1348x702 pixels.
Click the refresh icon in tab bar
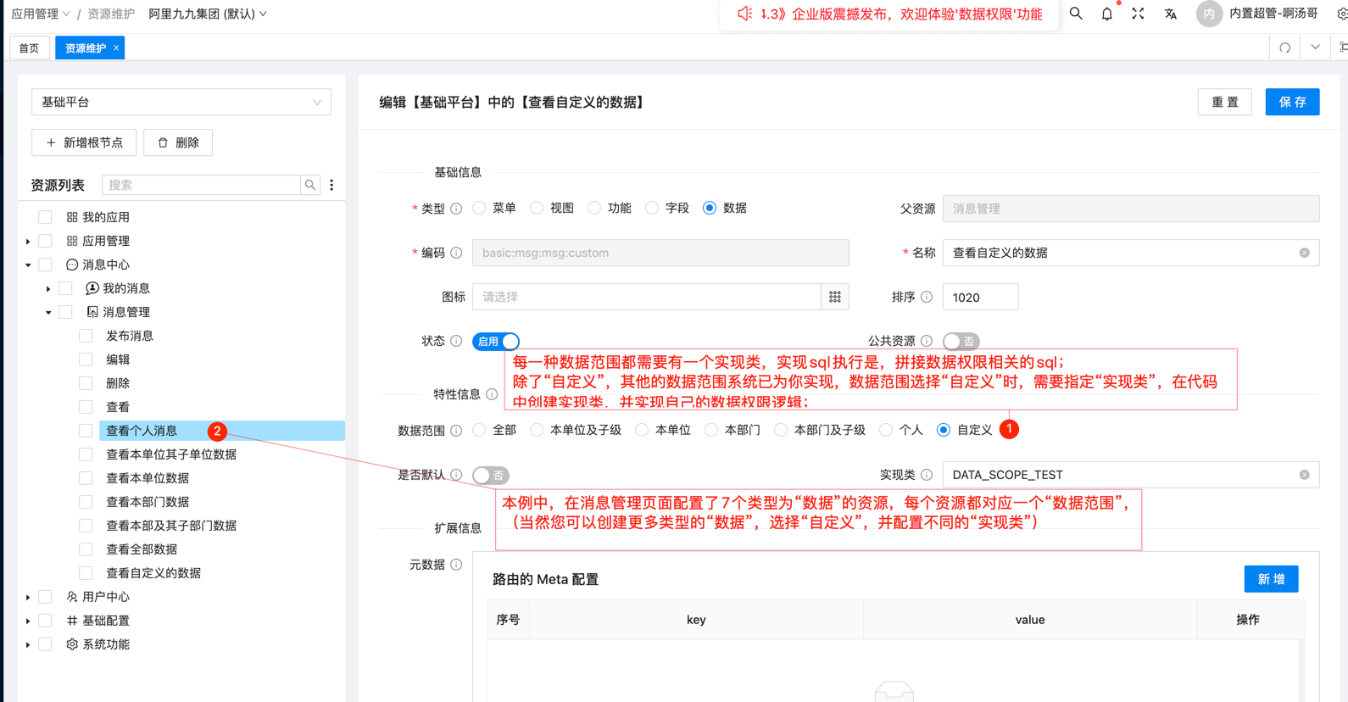tap(1285, 48)
